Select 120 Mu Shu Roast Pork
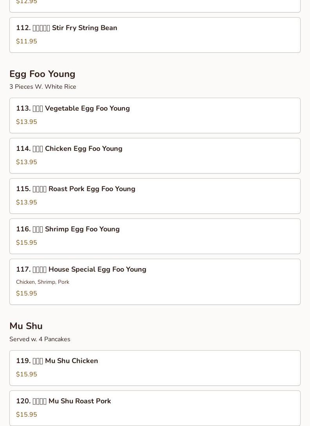Screen dimensions: 310x426 155,408
